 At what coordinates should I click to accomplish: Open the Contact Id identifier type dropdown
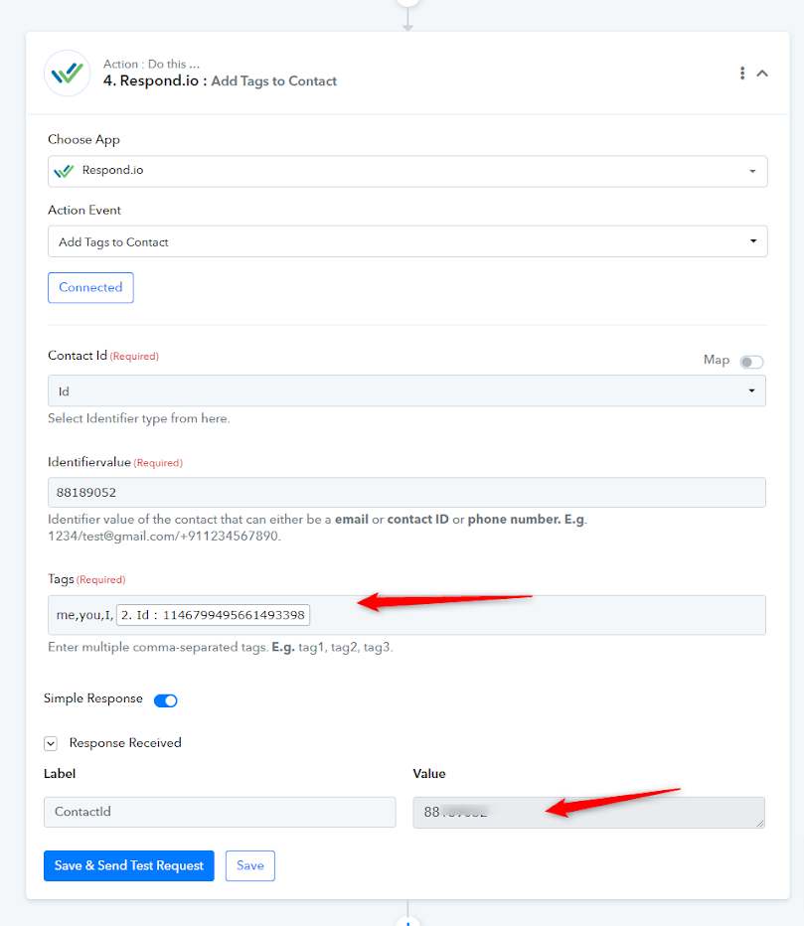coord(406,390)
